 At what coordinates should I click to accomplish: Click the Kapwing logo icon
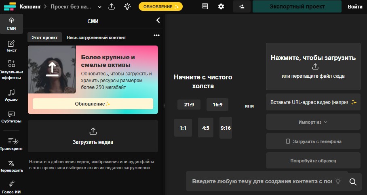click(10, 6)
